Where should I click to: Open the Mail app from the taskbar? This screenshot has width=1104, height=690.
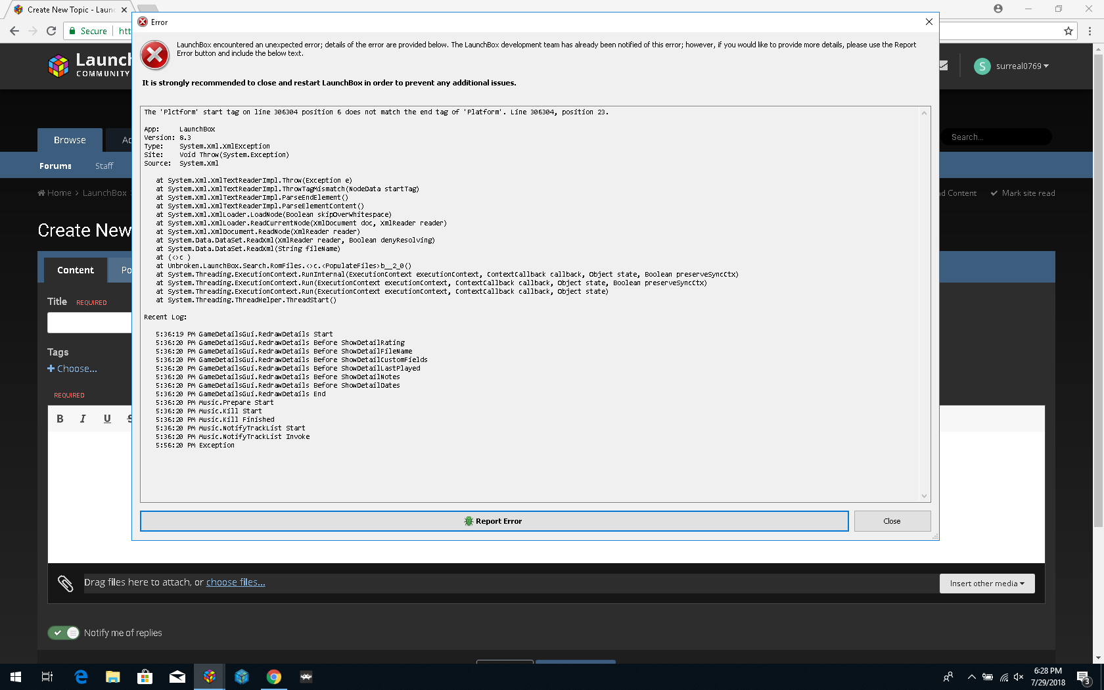177,677
